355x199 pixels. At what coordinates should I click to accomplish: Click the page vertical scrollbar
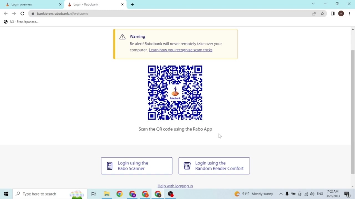pos(353,112)
